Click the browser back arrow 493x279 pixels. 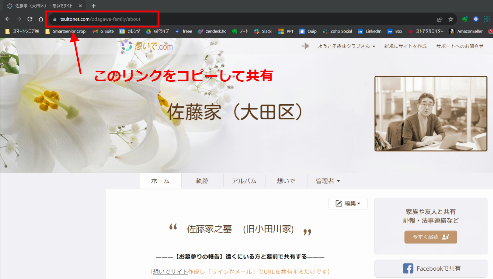(x=8, y=19)
